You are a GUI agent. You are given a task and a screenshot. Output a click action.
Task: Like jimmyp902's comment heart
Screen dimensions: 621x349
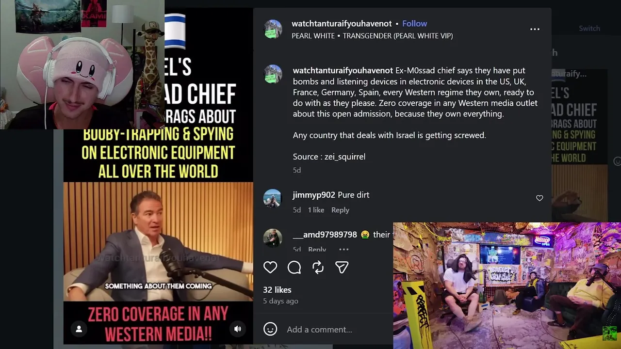pyautogui.click(x=539, y=198)
